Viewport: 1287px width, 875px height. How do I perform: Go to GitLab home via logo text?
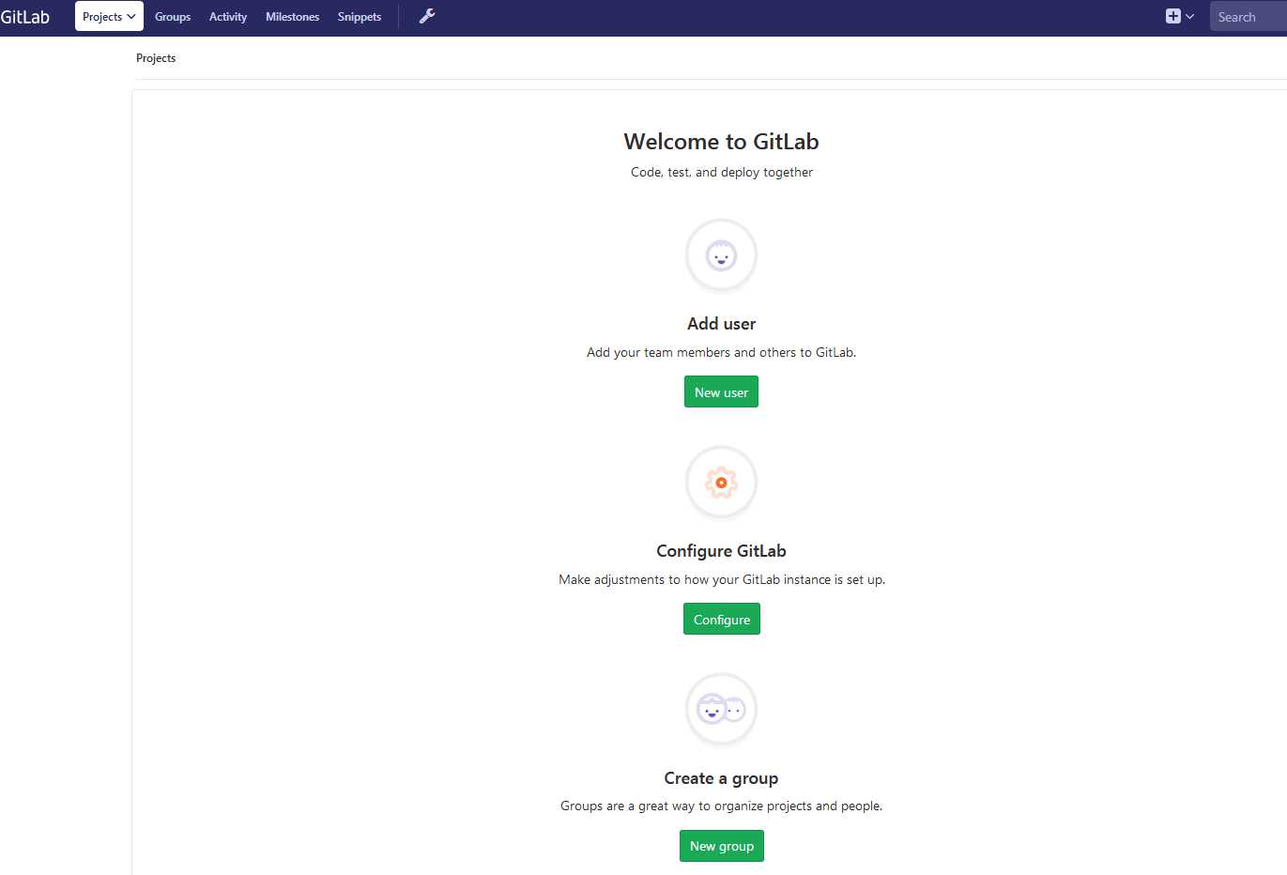click(x=25, y=17)
